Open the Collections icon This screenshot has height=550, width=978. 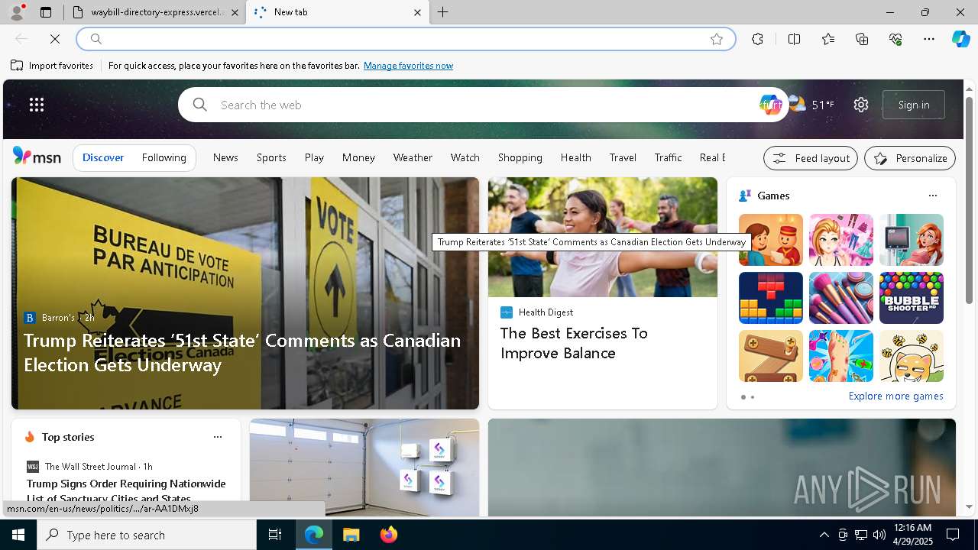click(862, 39)
